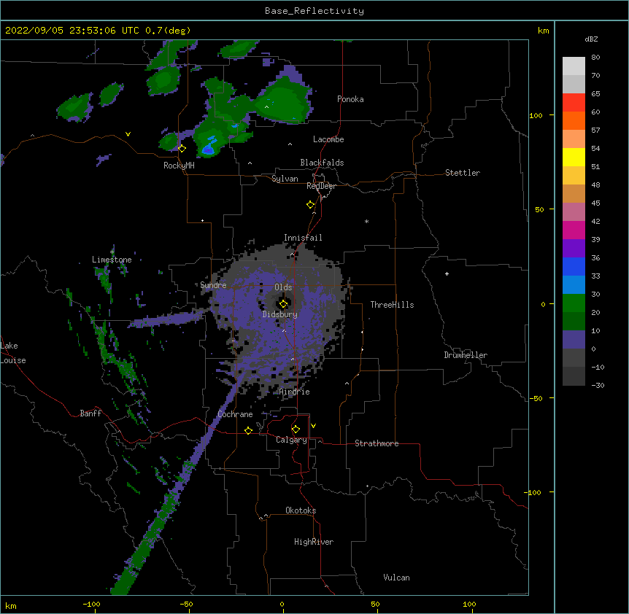Pick the light gray 80 dBZ legend swatch
This screenshot has width=629, height=614.
[574, 66]
